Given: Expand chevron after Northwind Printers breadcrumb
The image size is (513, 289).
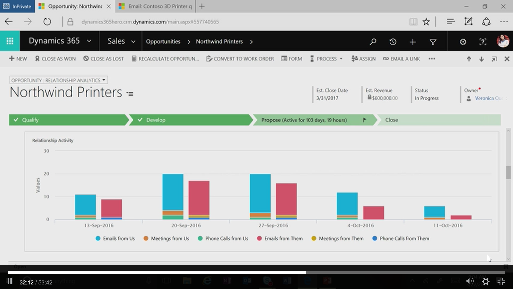Looking at the screenshot, I should [x=251, y=42].
